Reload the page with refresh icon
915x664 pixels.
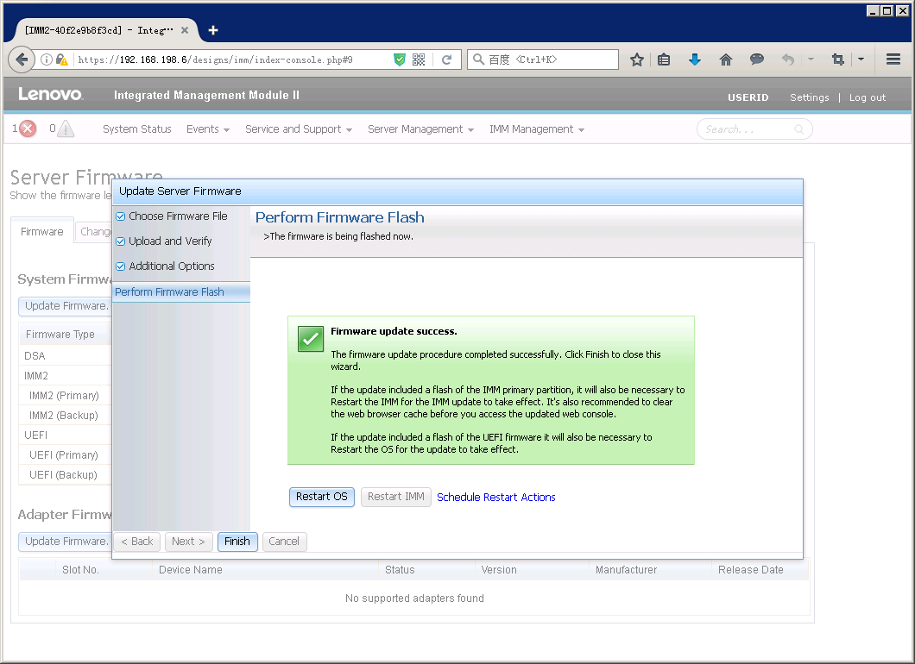point(446,60)
